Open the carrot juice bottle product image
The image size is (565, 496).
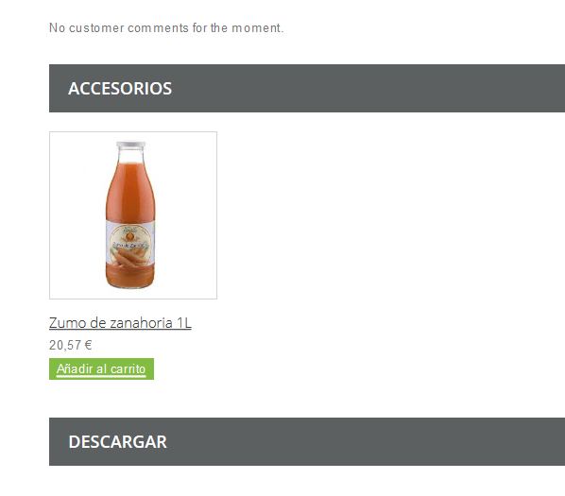(x=133, y=215)
